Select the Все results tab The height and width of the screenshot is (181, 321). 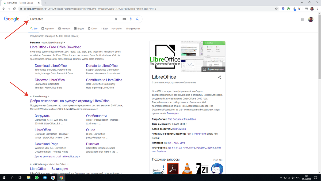pyautogui.click(x=34, y=28)
